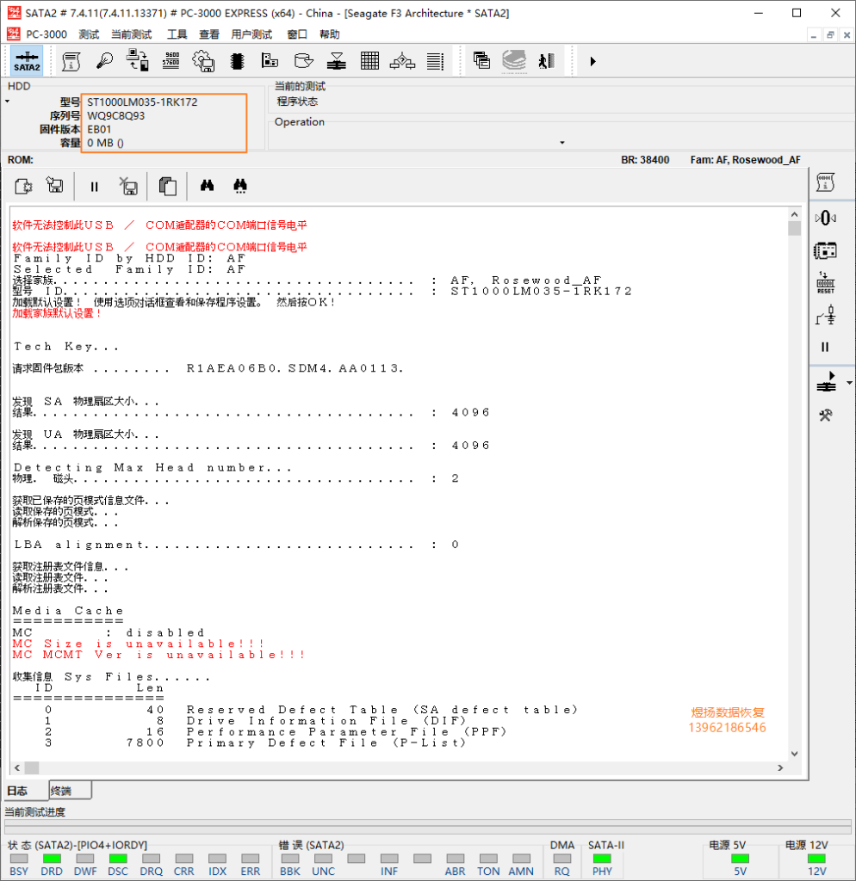Click the model value ST1000LM035-1RK172 in the HDD panel
The height and width of the screenshot is (881, 856).
click(x=142, y=102)
